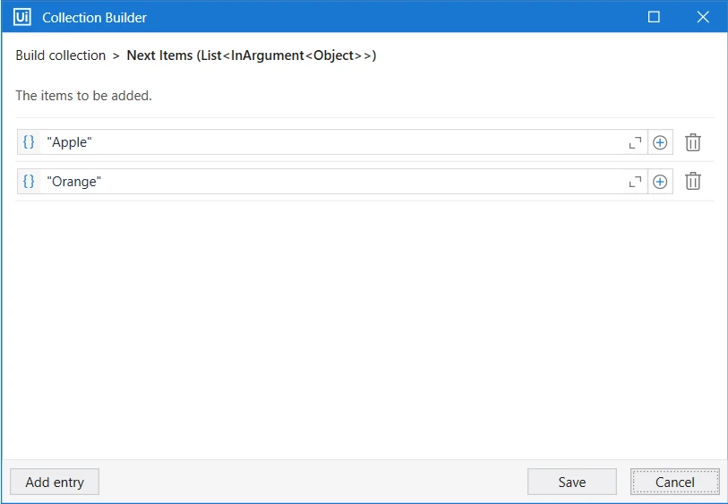Image resolution: width=728 pixels, height=504 pixels.
Task: Save the collection items
Action: click(572, 482)
